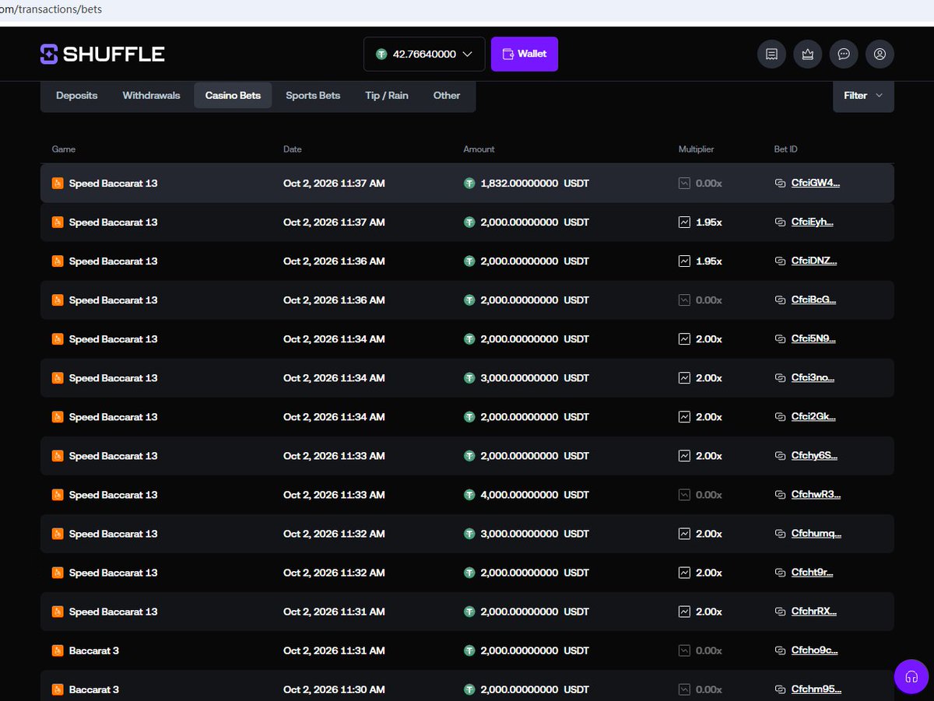Click the Date column header
The width and height of the screenshot is (934, 701).
coord(293,149)
